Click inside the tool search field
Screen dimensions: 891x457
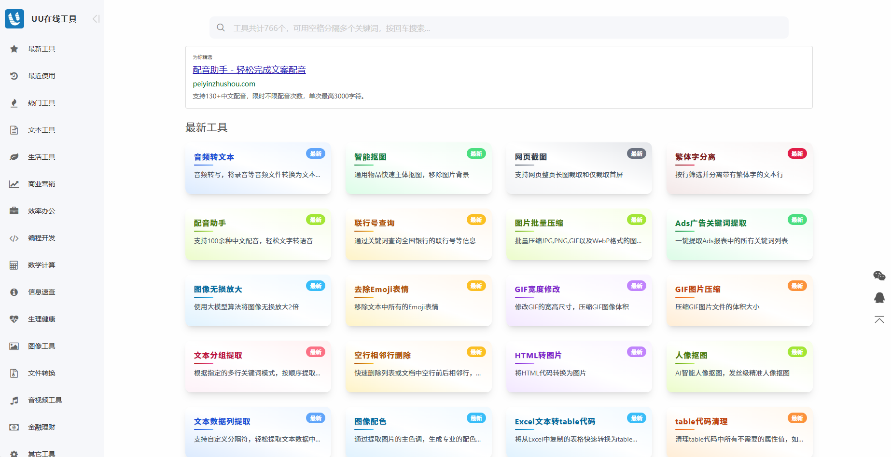(x=499, y=28)
